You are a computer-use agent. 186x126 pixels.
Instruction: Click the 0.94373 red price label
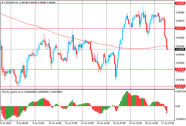[x=179, y=28]
